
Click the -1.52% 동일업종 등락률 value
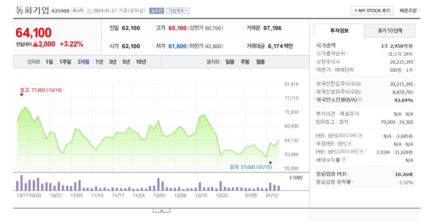(x=405, y=182)
